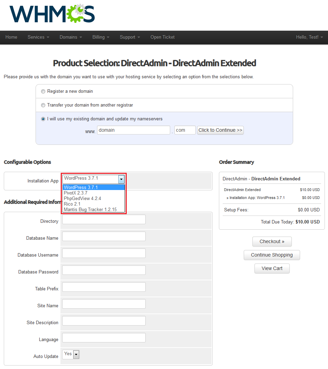Open the Domains menu
This screenshot has height=369, width=328.
coord(71,37)
